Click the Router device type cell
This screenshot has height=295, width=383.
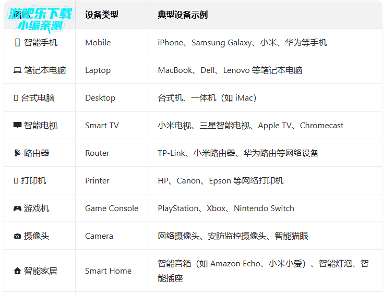click(x=97, y=153)
